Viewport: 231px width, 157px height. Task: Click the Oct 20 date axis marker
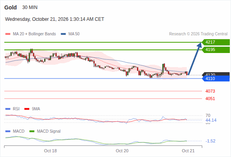pyautogui.click(x=122, y=151)
